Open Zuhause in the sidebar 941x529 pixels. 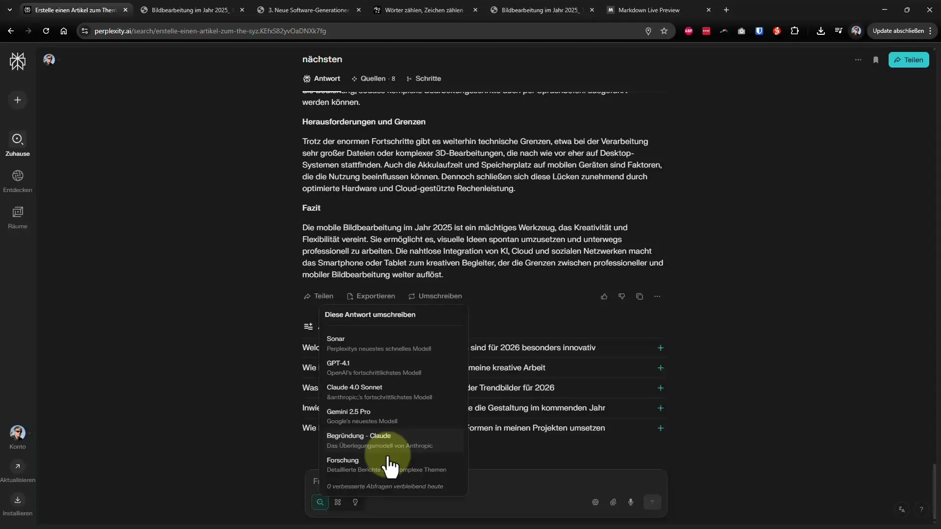(18, 144)
